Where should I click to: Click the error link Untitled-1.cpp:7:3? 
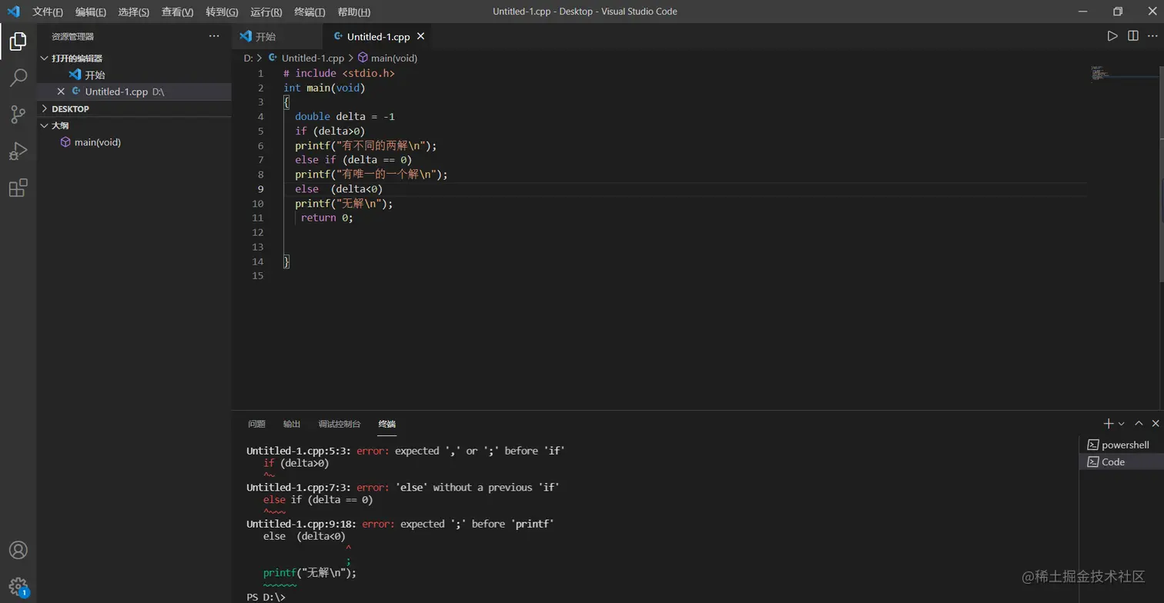pyautogui.click(x=299, y=488)
